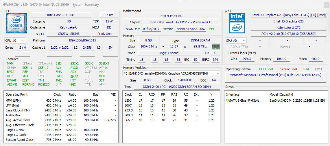Click the memory multiplier 10.67 field
The height and width of the screenshot is (146, 330).
pos(174,46)
